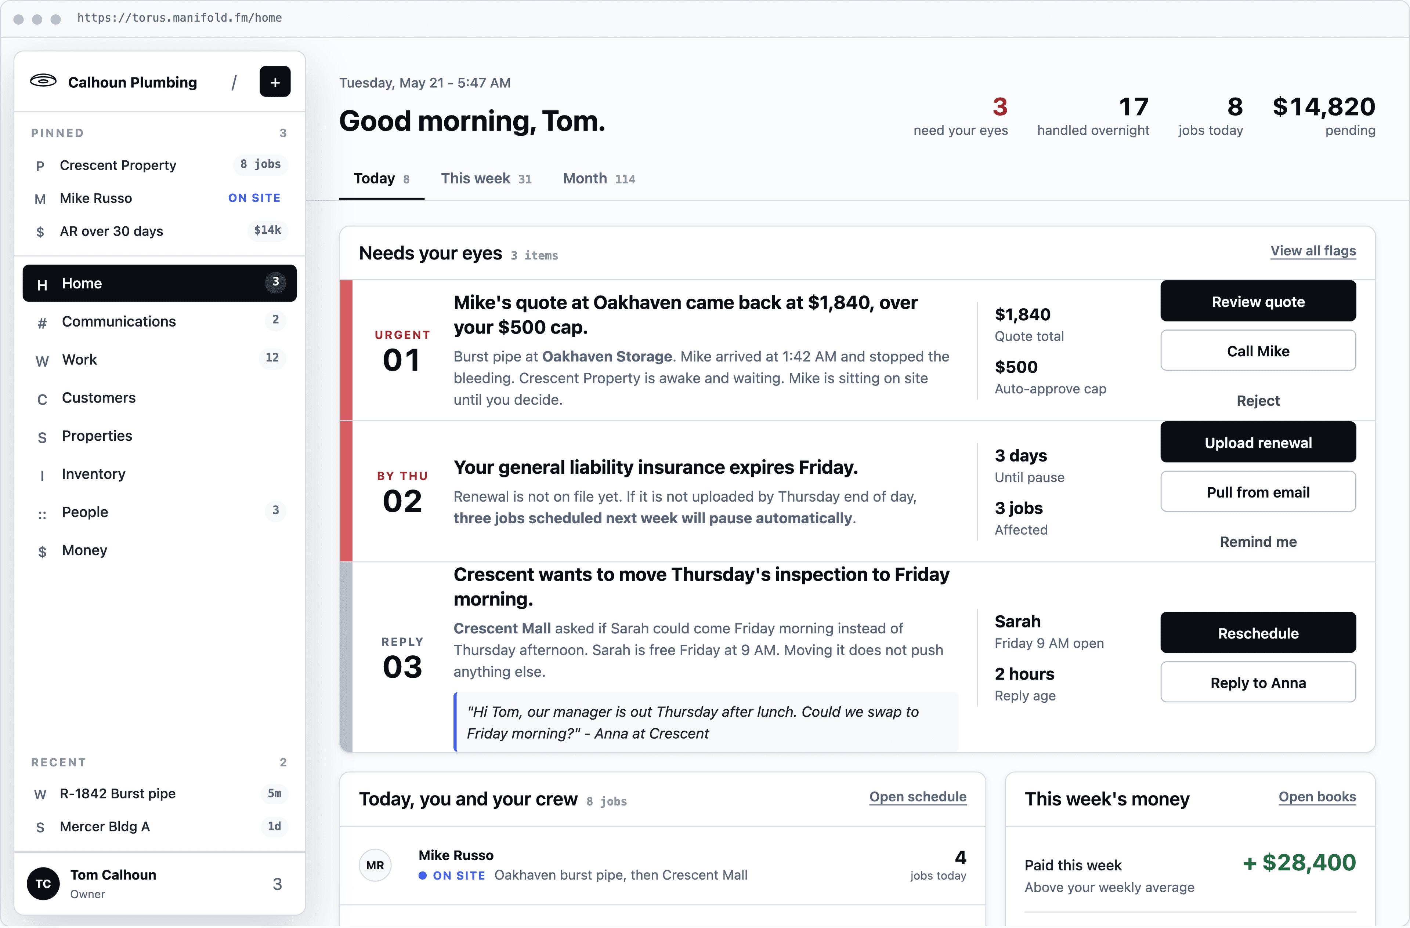This screenshot has height=928, width=1410.
Task: Click the H icon in the Home item
Action: point(42,285)
